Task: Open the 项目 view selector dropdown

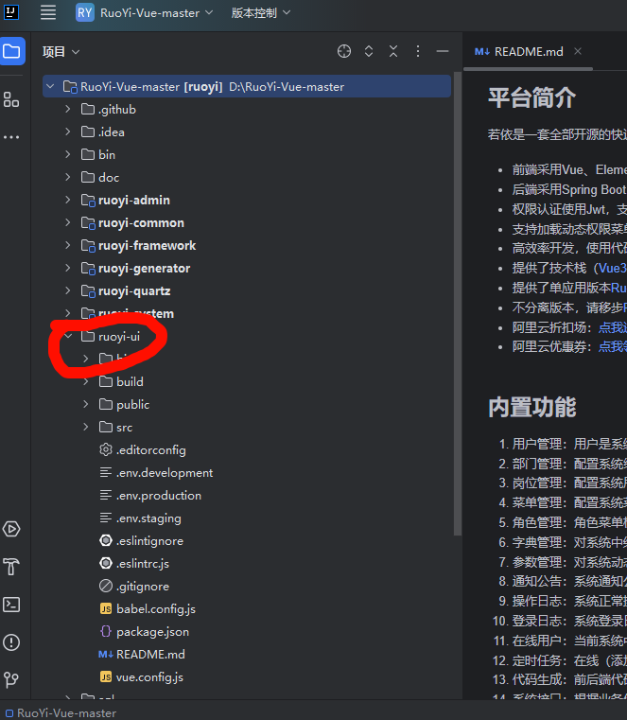Action: (x=61, y=52)
